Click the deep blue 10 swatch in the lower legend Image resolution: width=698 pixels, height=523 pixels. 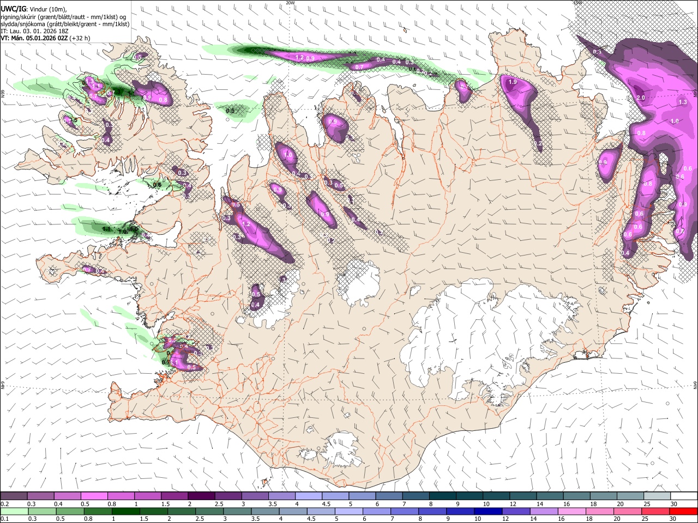tap(489, 511)
